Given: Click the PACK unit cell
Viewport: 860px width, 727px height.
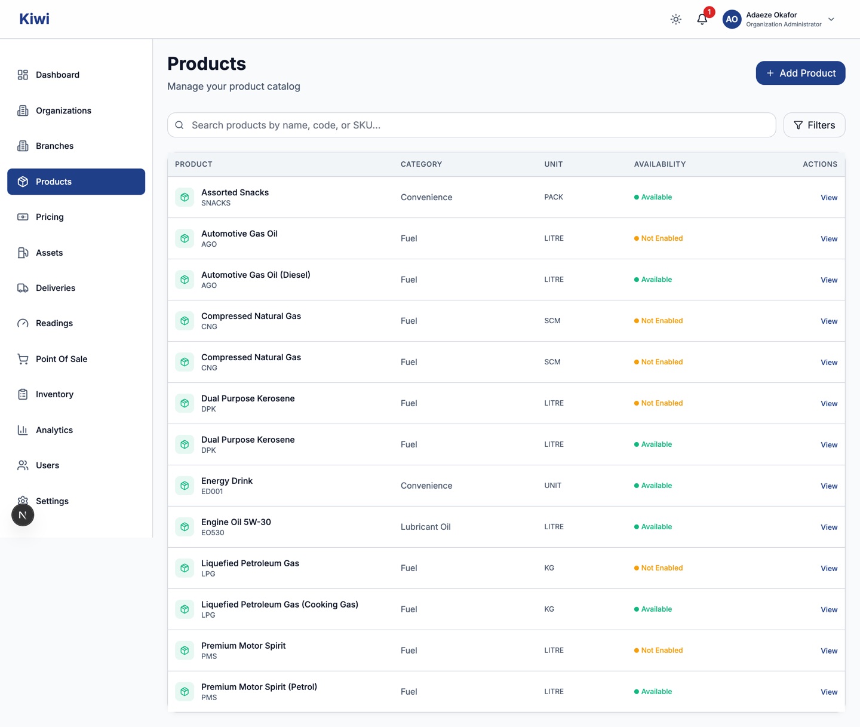Looking at the screenshot, I should point(554,197).
